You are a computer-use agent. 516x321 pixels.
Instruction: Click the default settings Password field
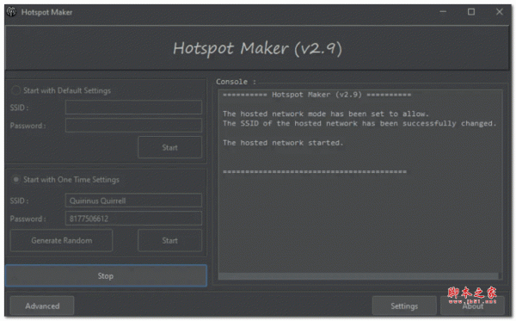point(133,126)
